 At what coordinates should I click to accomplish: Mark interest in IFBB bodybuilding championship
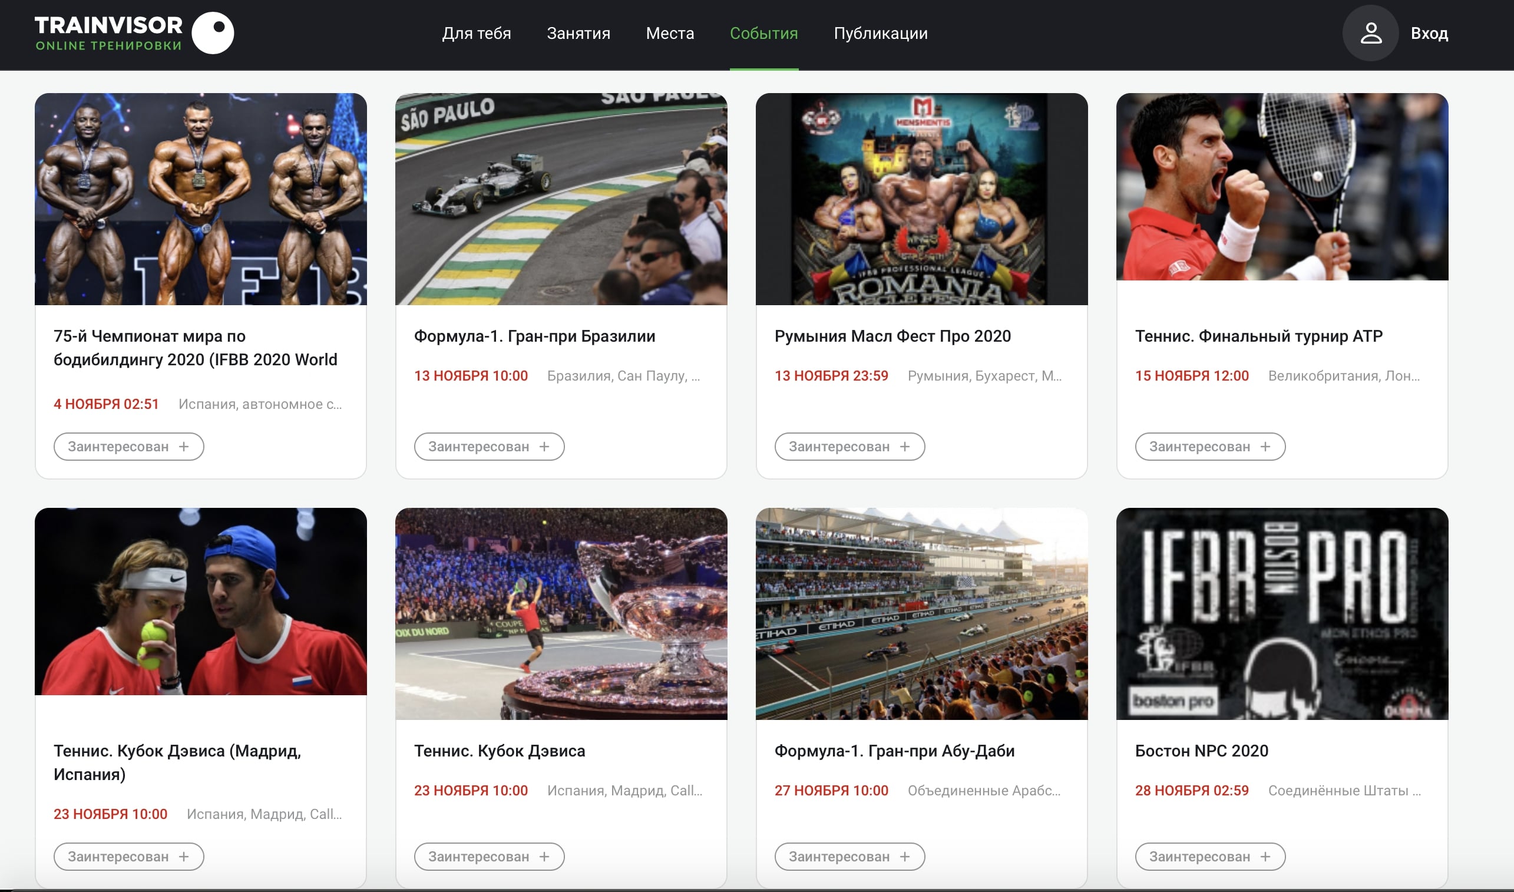128,447
